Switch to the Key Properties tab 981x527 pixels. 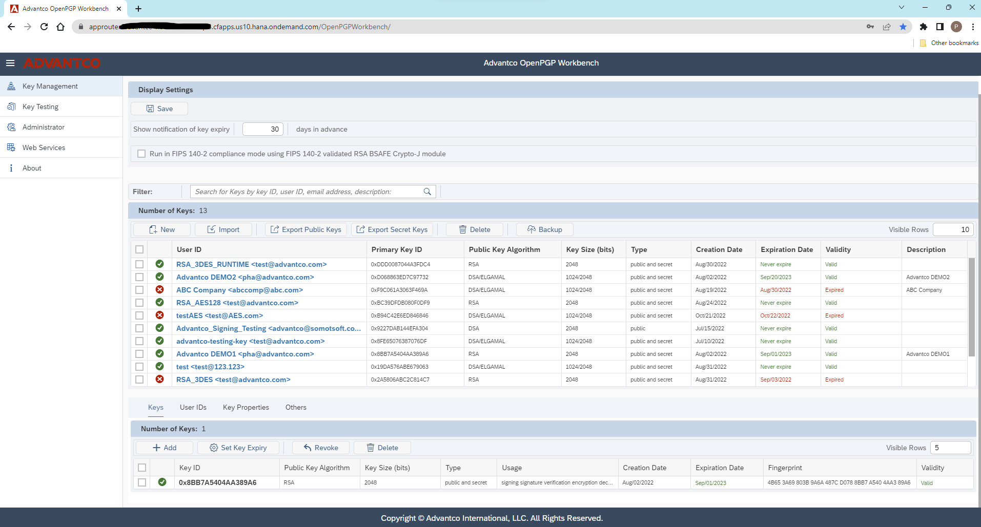[x=246, y=407]
